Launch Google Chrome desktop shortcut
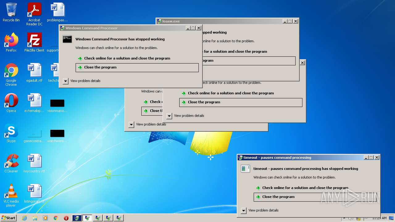This screenshot has width=395, height=222. 11,75
